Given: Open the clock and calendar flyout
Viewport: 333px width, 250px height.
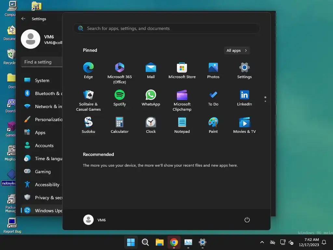Looking at the screenshot, I should [x=309, y=242].
